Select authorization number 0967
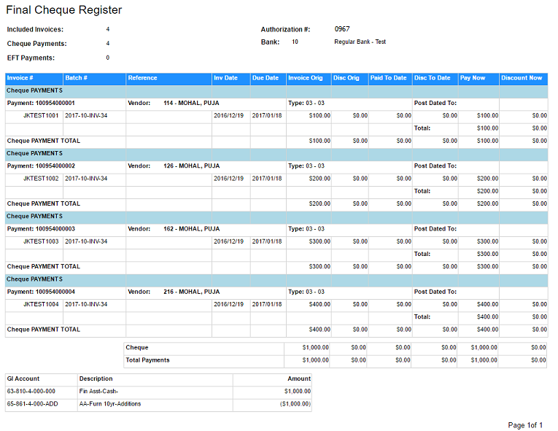Viewport: 558px width, 431px height. pyautogui.click(x=342, y=29)
